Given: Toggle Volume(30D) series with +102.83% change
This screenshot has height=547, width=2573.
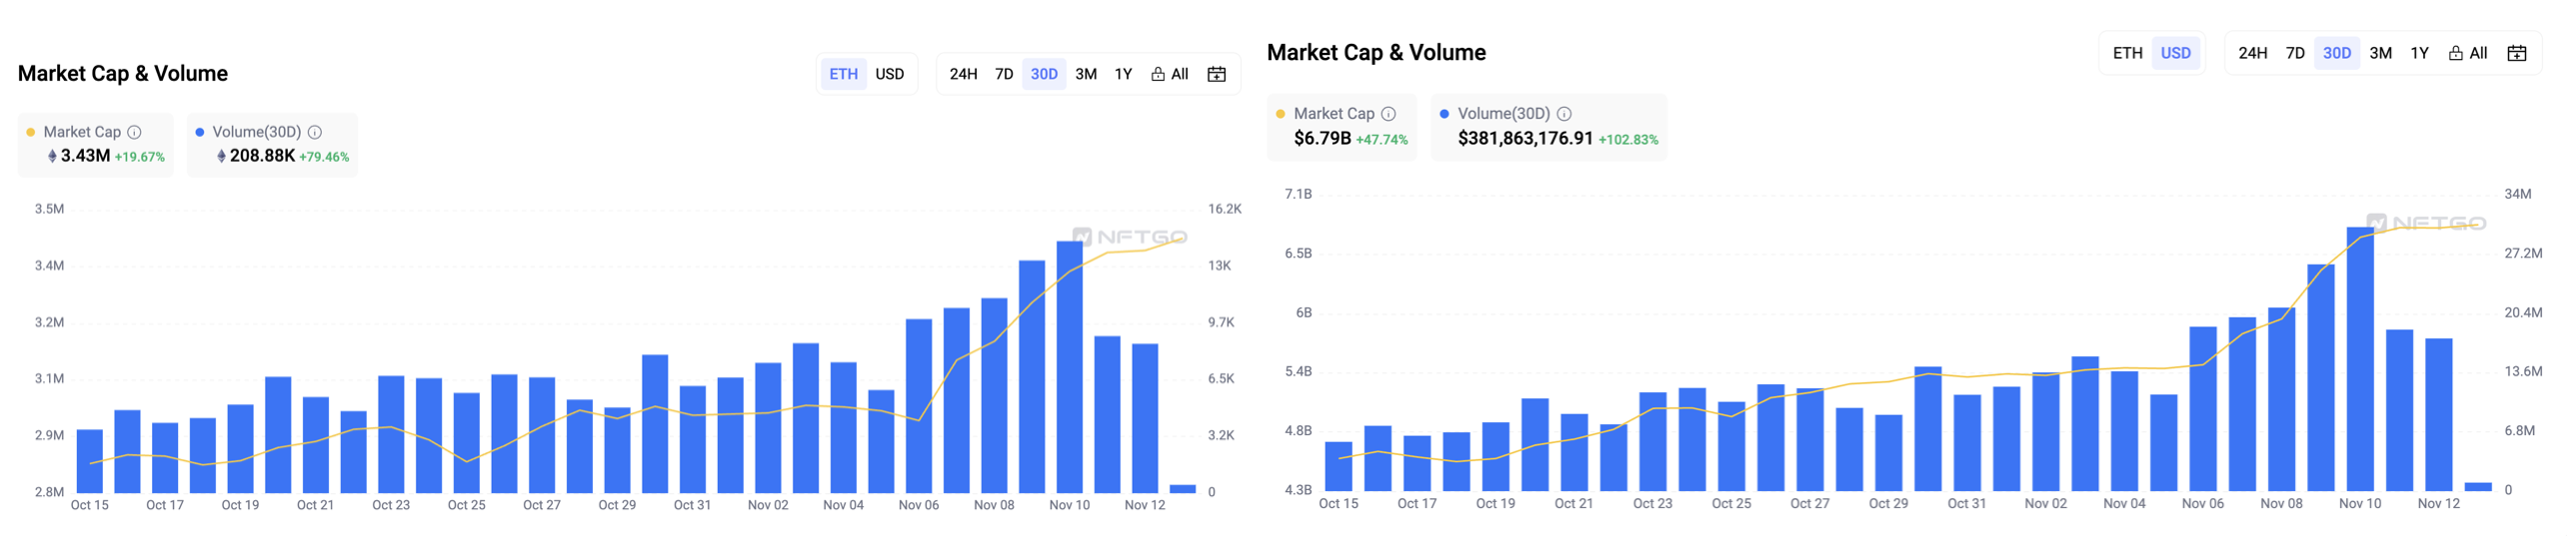Looking at the screenshot, I should click(x=1502, y=114).
